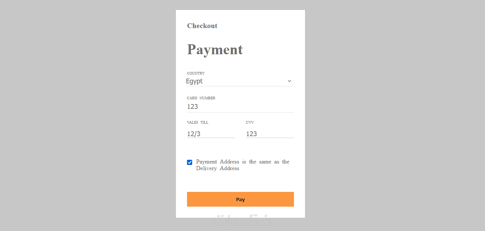
Task: Click the Country dropdown chevron arrow
Action: [x=290, y=81]
